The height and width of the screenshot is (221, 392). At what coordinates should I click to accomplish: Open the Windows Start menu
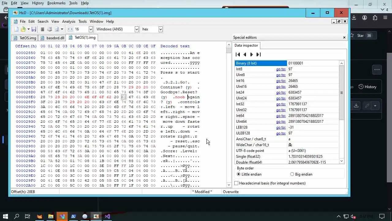pos(6,216)
